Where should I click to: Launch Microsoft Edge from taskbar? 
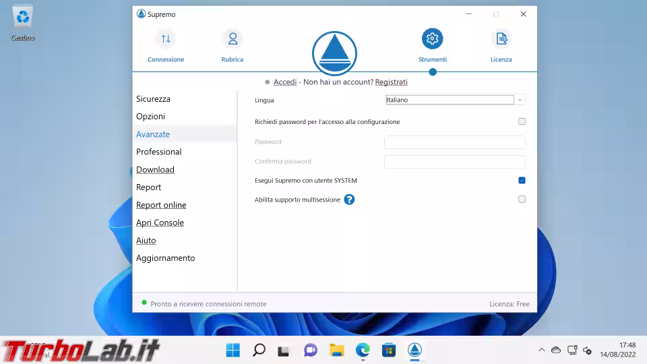click(363, 351)
